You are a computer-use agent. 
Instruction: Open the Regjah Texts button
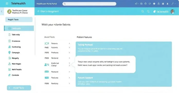19,20
